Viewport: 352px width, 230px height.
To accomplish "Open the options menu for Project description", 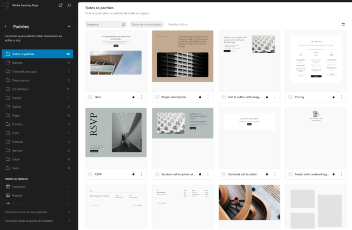I will tap(208, 97).
